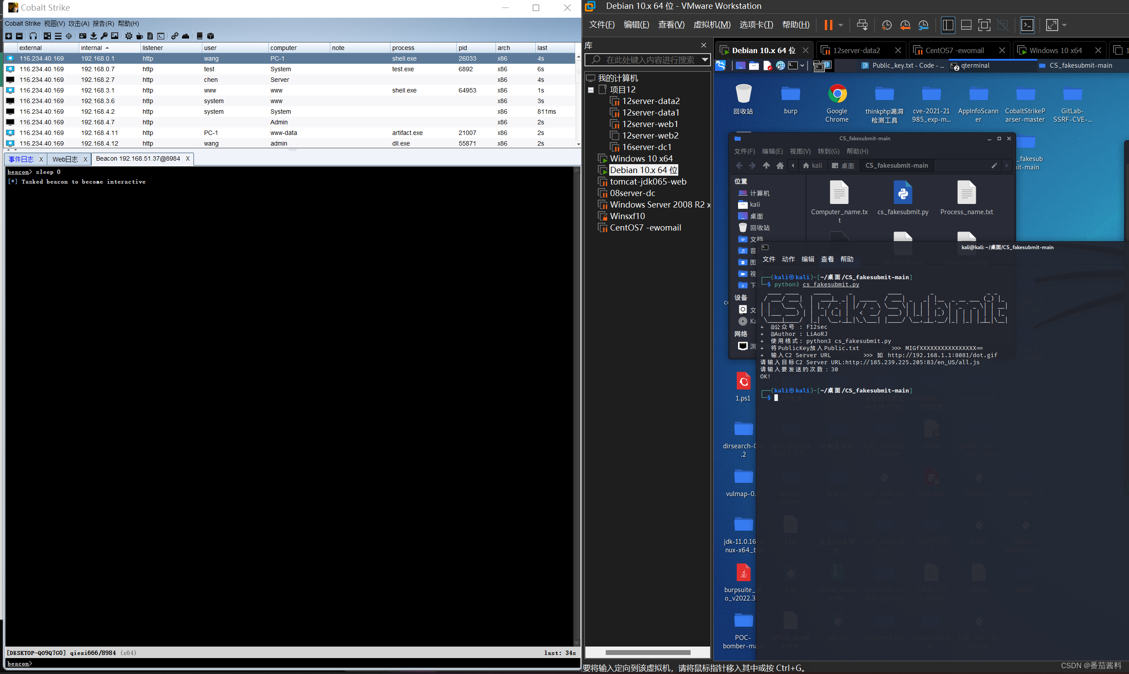This screenshot has height=674, width=1129.
Task: Sort sessions by the pid column header
Action: tap(476, 48)
